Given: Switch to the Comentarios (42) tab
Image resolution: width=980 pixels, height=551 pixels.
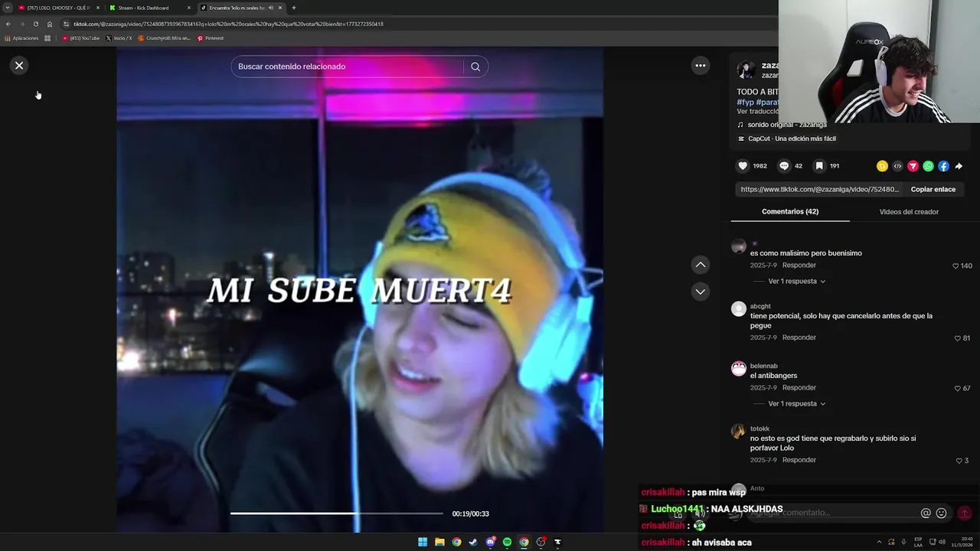Looking at the screenshot, I should (x=790, y=211).
